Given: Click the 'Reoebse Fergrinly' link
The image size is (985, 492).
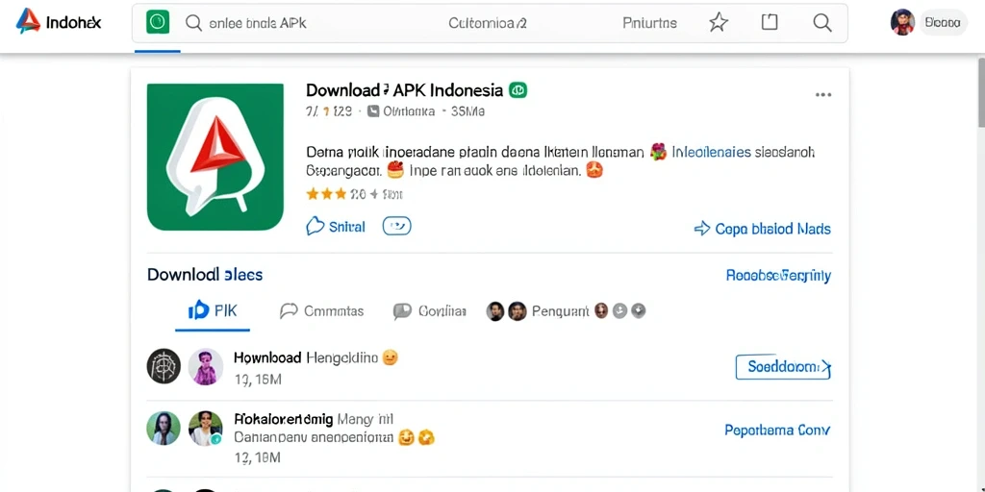Looking at the screenshot, I should click(778, 276).
